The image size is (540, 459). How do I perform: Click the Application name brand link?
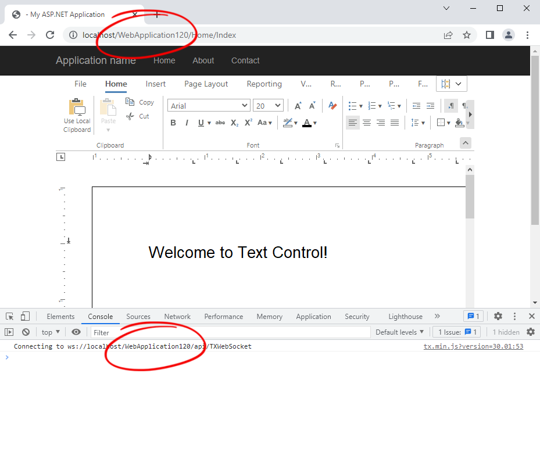(x=96, y=60)
